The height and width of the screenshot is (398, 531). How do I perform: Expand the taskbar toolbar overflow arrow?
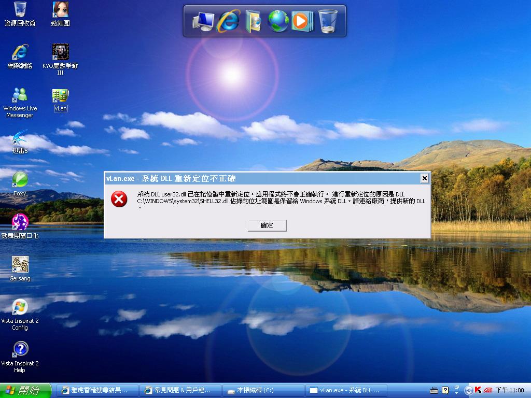(x=456, y=392)
